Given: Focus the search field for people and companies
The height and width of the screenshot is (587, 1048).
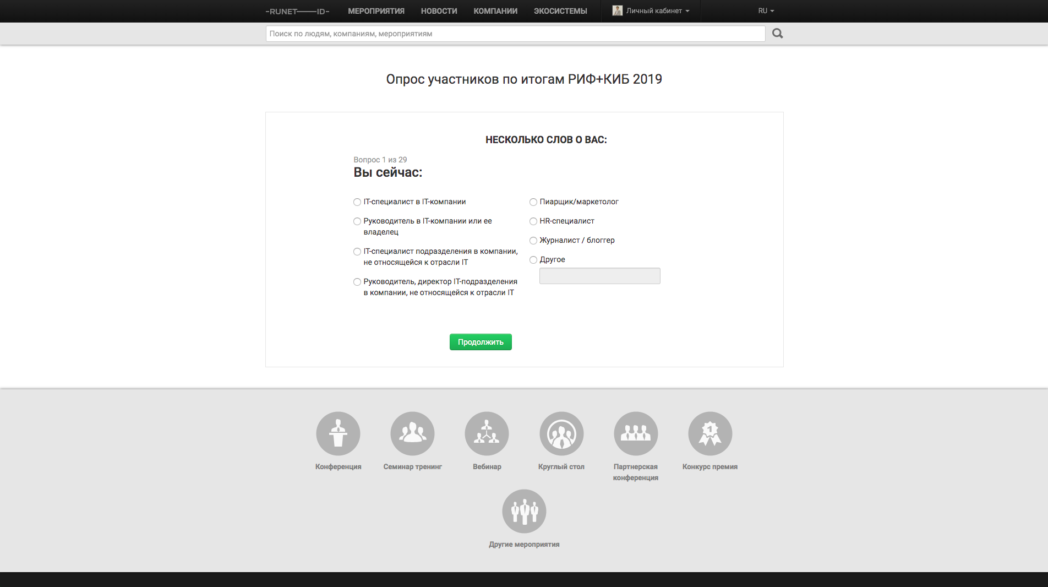Looking at the screenshot, I should pos(515,34).
